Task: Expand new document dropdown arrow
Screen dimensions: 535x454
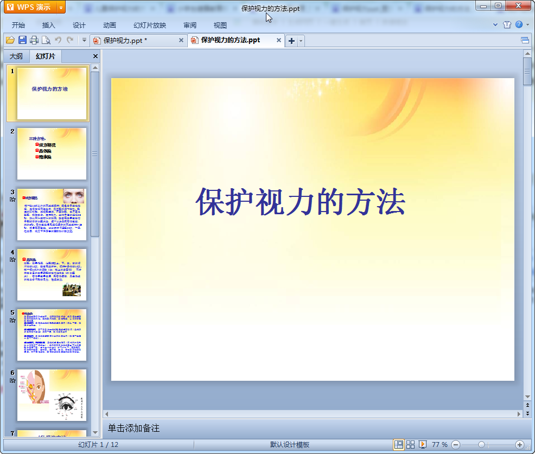Action: [x=301, y=41]
